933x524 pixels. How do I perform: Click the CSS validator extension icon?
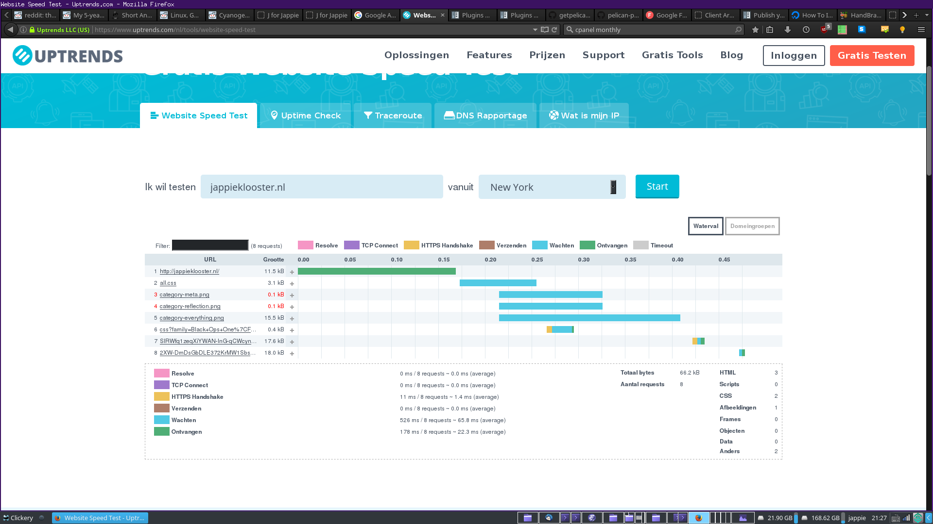click(x=885, y=30)
